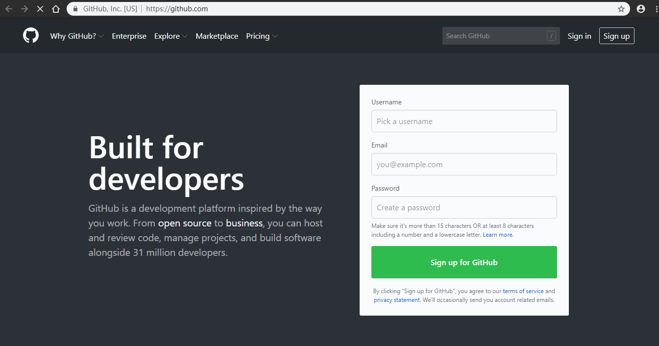
Task: Click the Username field label
Action: click(387, 102)
